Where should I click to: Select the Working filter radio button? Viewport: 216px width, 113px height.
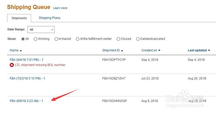(35, 39)
